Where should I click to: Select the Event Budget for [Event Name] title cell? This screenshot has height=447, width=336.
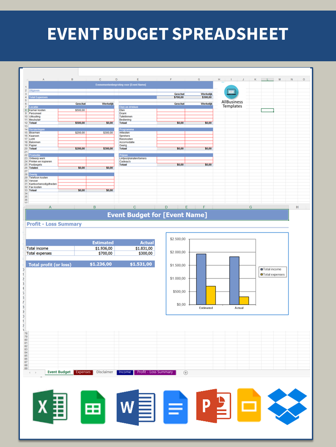click(x=157, y=215)
